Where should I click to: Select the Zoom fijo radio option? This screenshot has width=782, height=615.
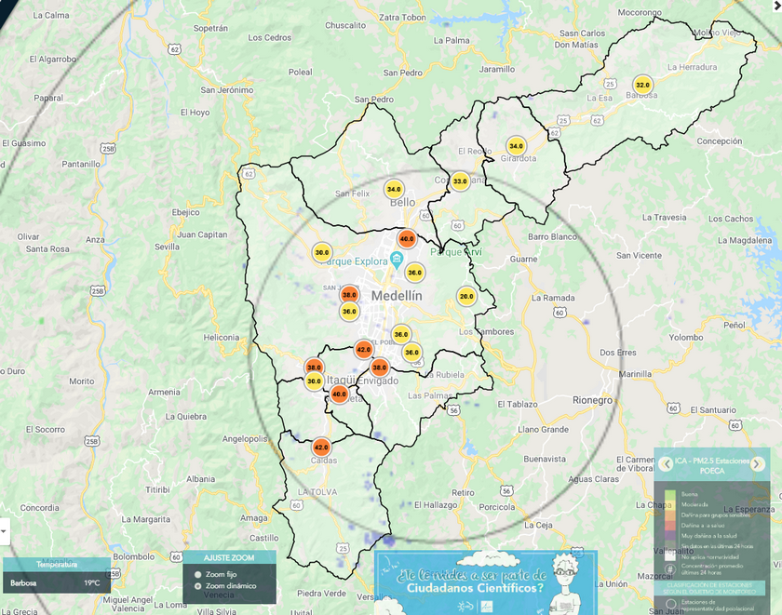click(198, 575)
